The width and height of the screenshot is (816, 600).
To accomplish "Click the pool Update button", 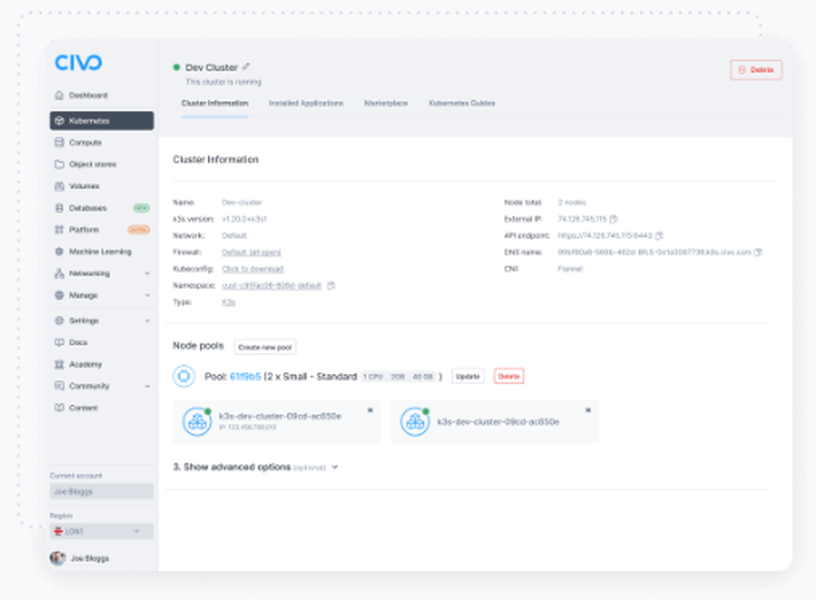I will click(x=468, y=376).
